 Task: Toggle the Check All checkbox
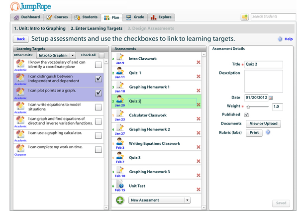(x=102, y=55)
